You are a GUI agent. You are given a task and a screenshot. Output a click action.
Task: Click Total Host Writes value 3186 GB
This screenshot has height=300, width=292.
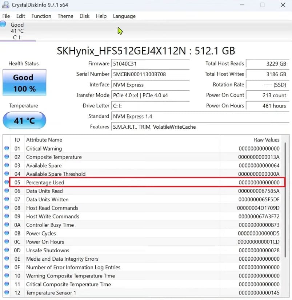point(268,74)
